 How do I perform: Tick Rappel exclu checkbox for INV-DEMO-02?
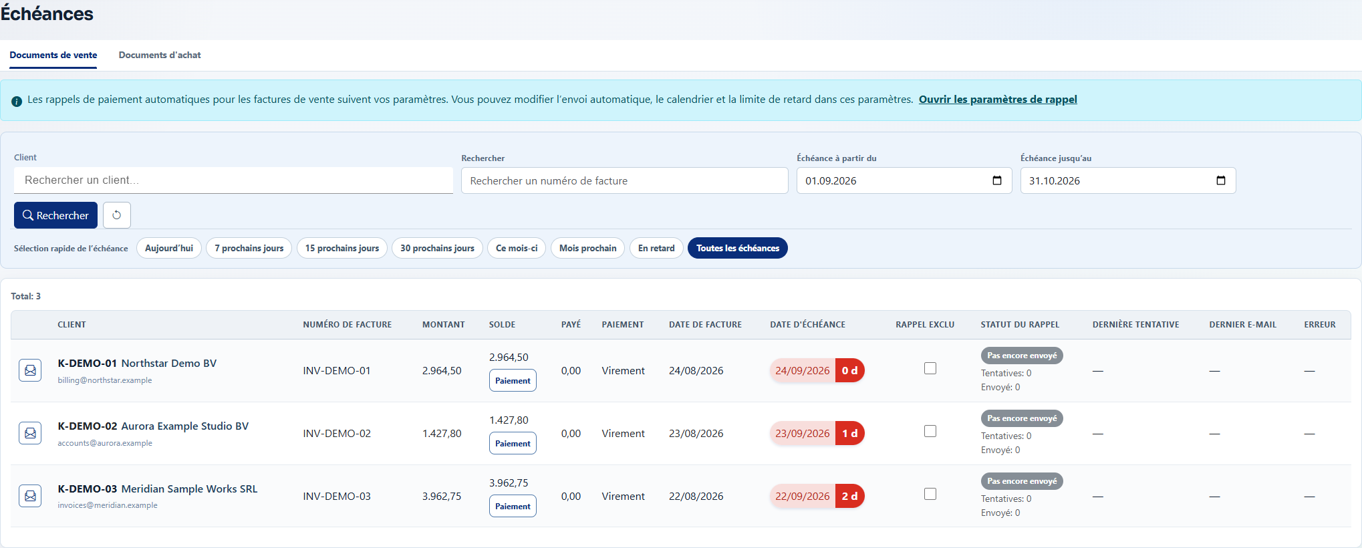[x=930, y=431]
